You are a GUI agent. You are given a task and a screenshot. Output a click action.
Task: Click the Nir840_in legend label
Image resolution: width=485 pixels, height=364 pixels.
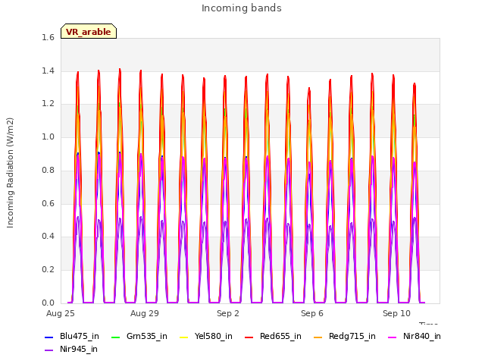[422, 336]
